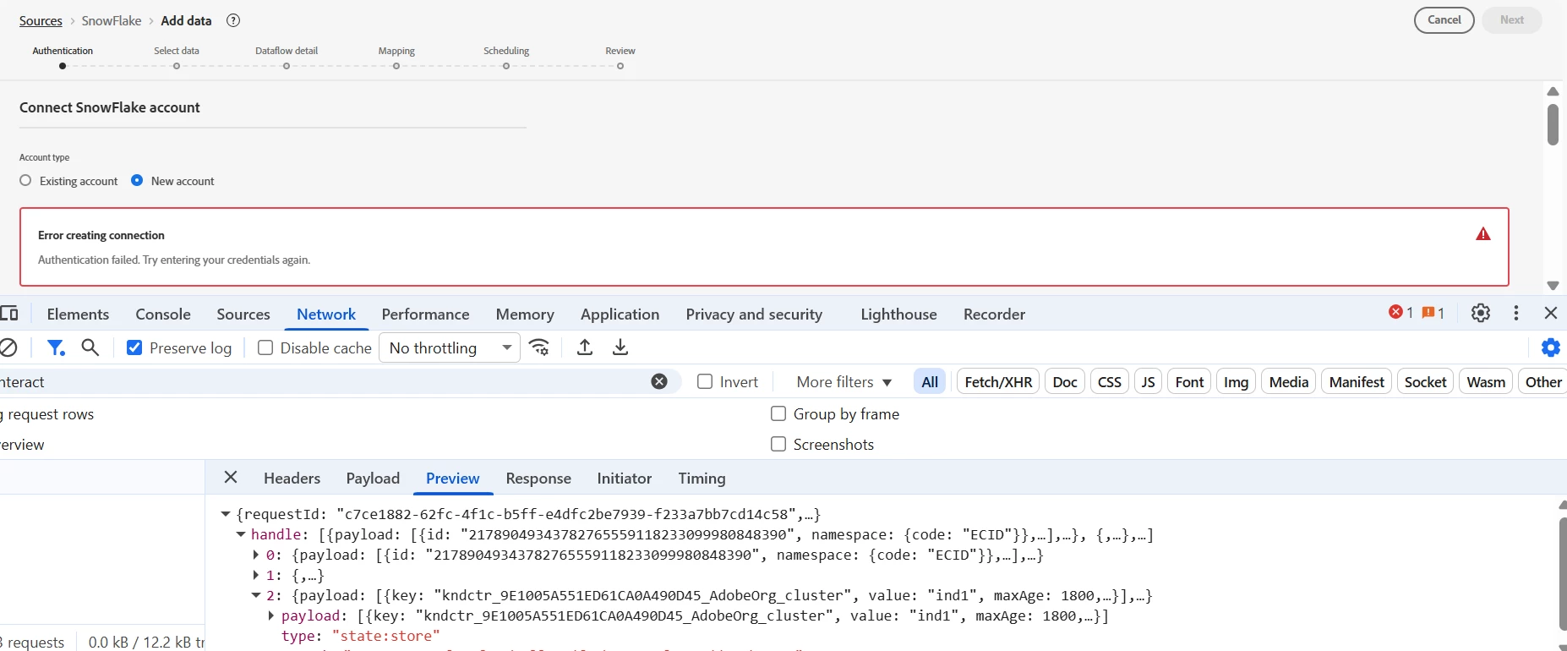Close the request details pane
Viewport: 1567px width, 651px height.
[231, 478]
